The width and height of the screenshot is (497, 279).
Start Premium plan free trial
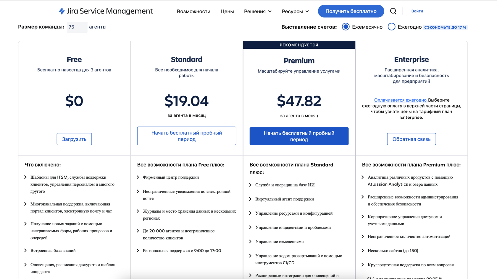click(x=299, y=136)
